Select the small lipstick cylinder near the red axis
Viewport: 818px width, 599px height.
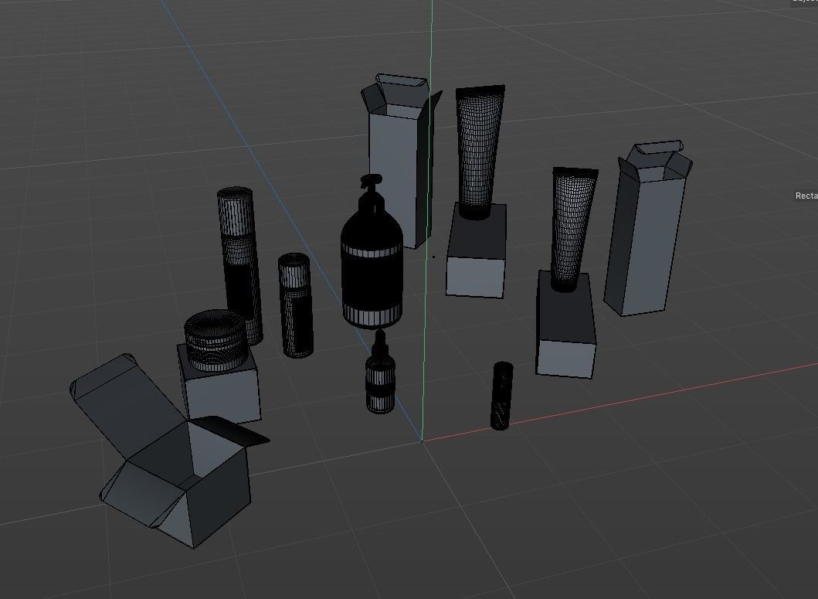click(x=501, y=396)
